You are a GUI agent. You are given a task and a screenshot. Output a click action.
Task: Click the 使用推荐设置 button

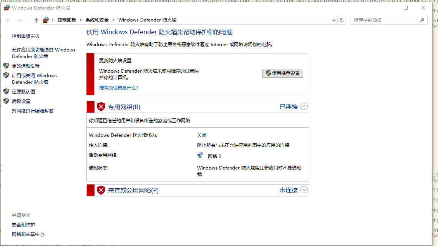pyautogui.click(x=283, y=73)
